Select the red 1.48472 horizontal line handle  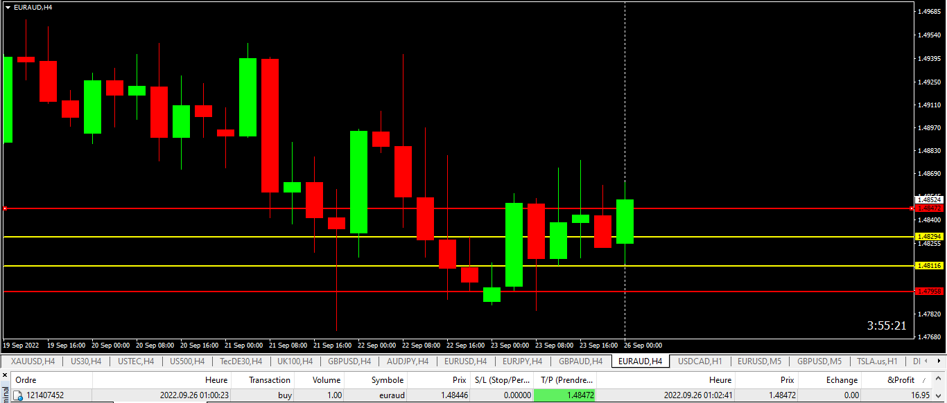point(5,208)
